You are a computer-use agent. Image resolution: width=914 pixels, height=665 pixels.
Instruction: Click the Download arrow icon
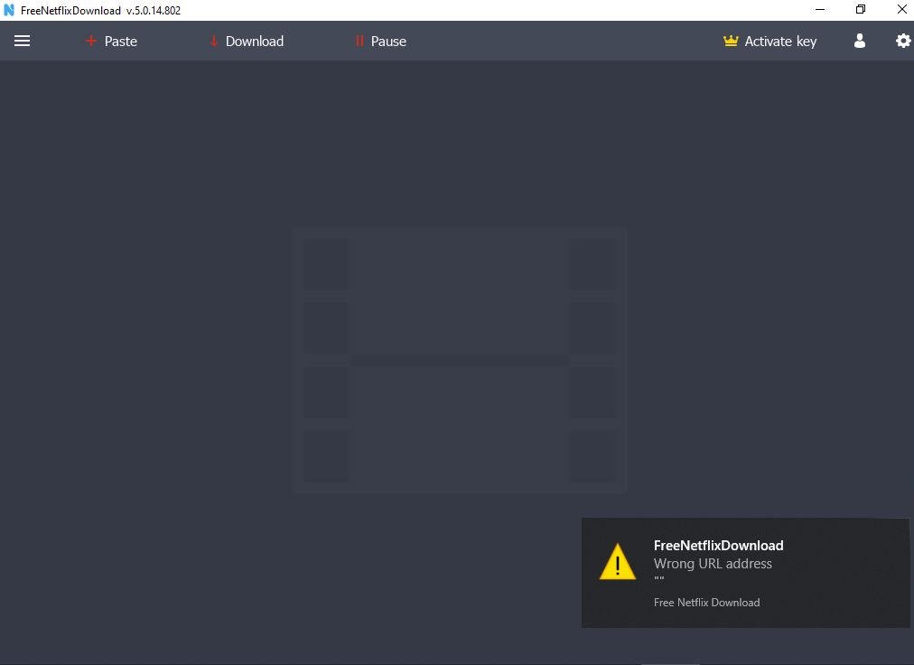[214, 41]
